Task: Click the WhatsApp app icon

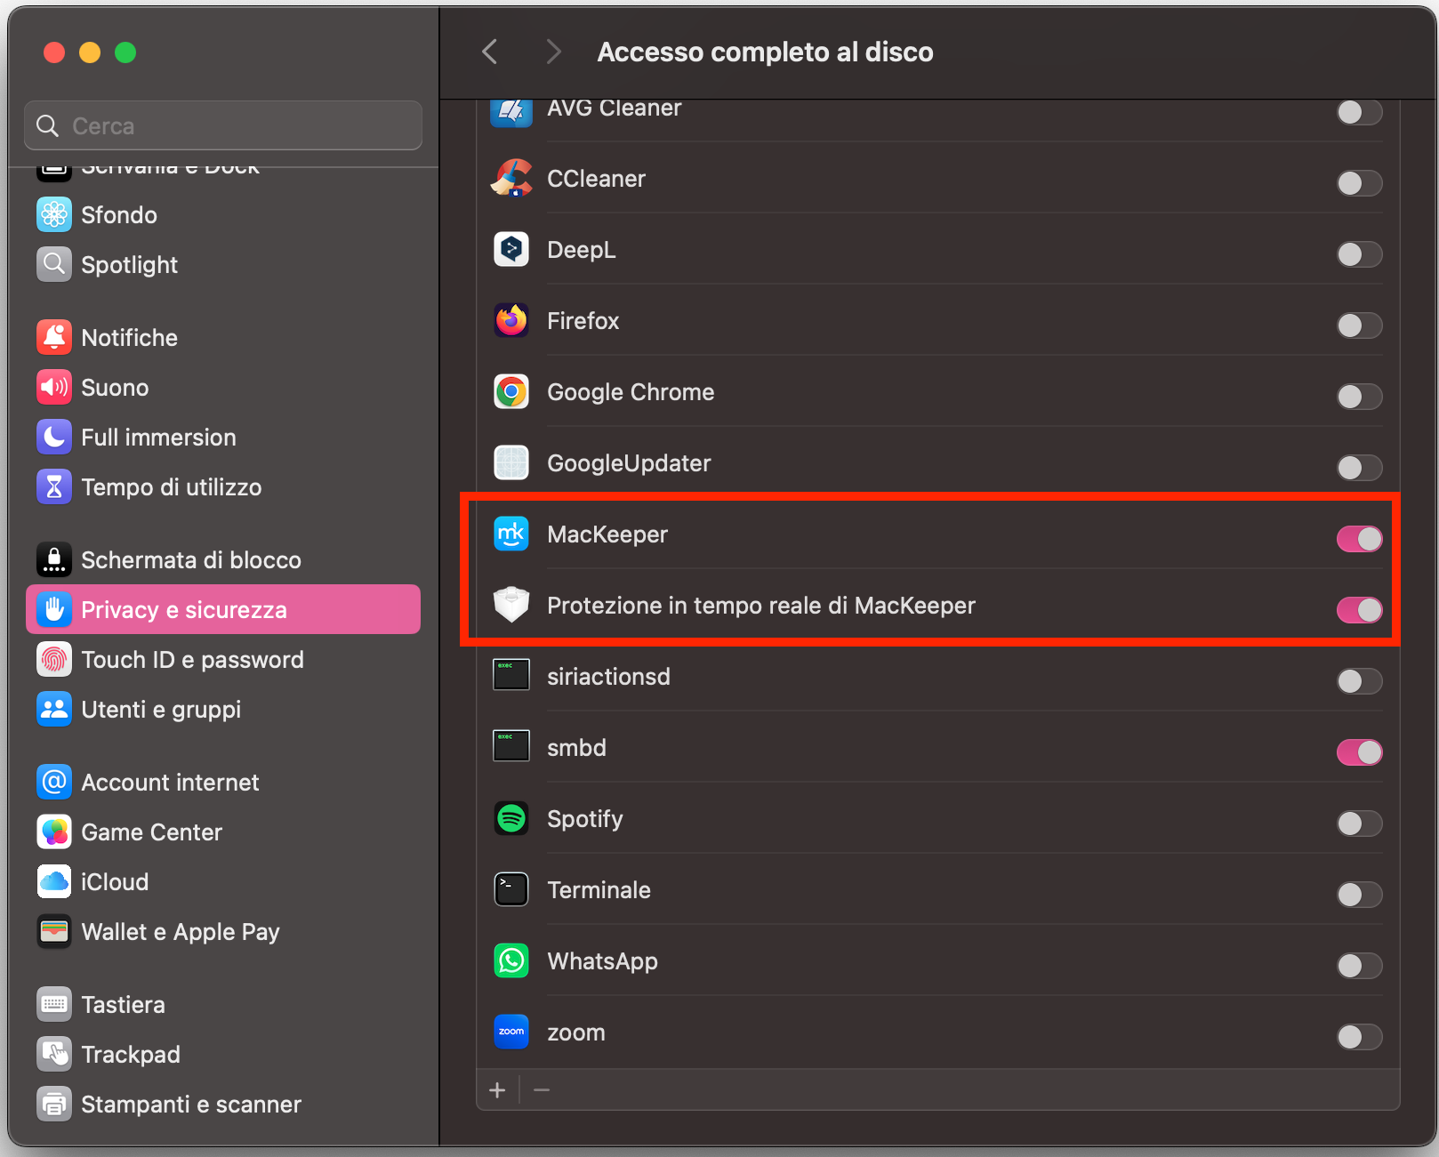Action: [x=511, y=960]
